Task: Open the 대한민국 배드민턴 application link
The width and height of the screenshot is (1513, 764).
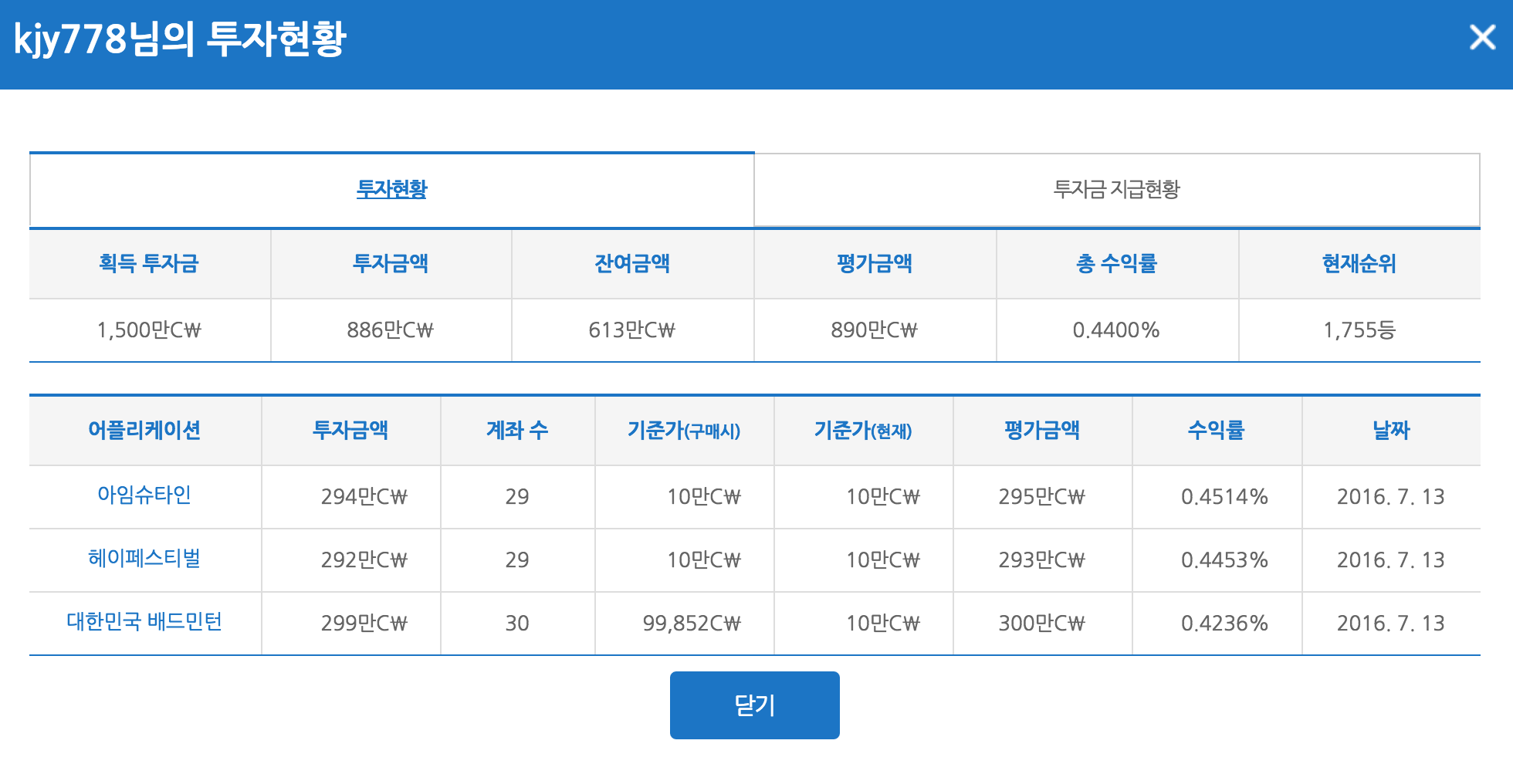Action: coord(144,621)
